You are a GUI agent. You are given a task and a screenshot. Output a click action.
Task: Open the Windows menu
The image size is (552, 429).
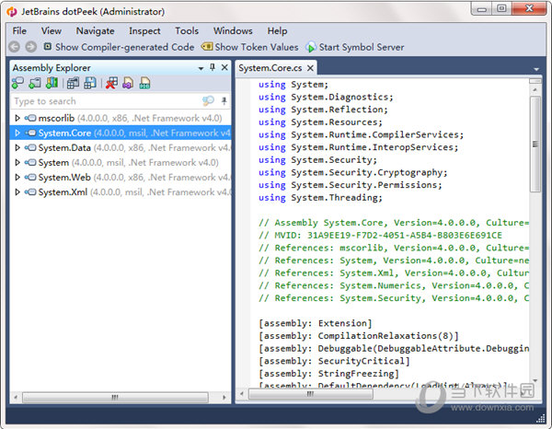coord(233,31)
